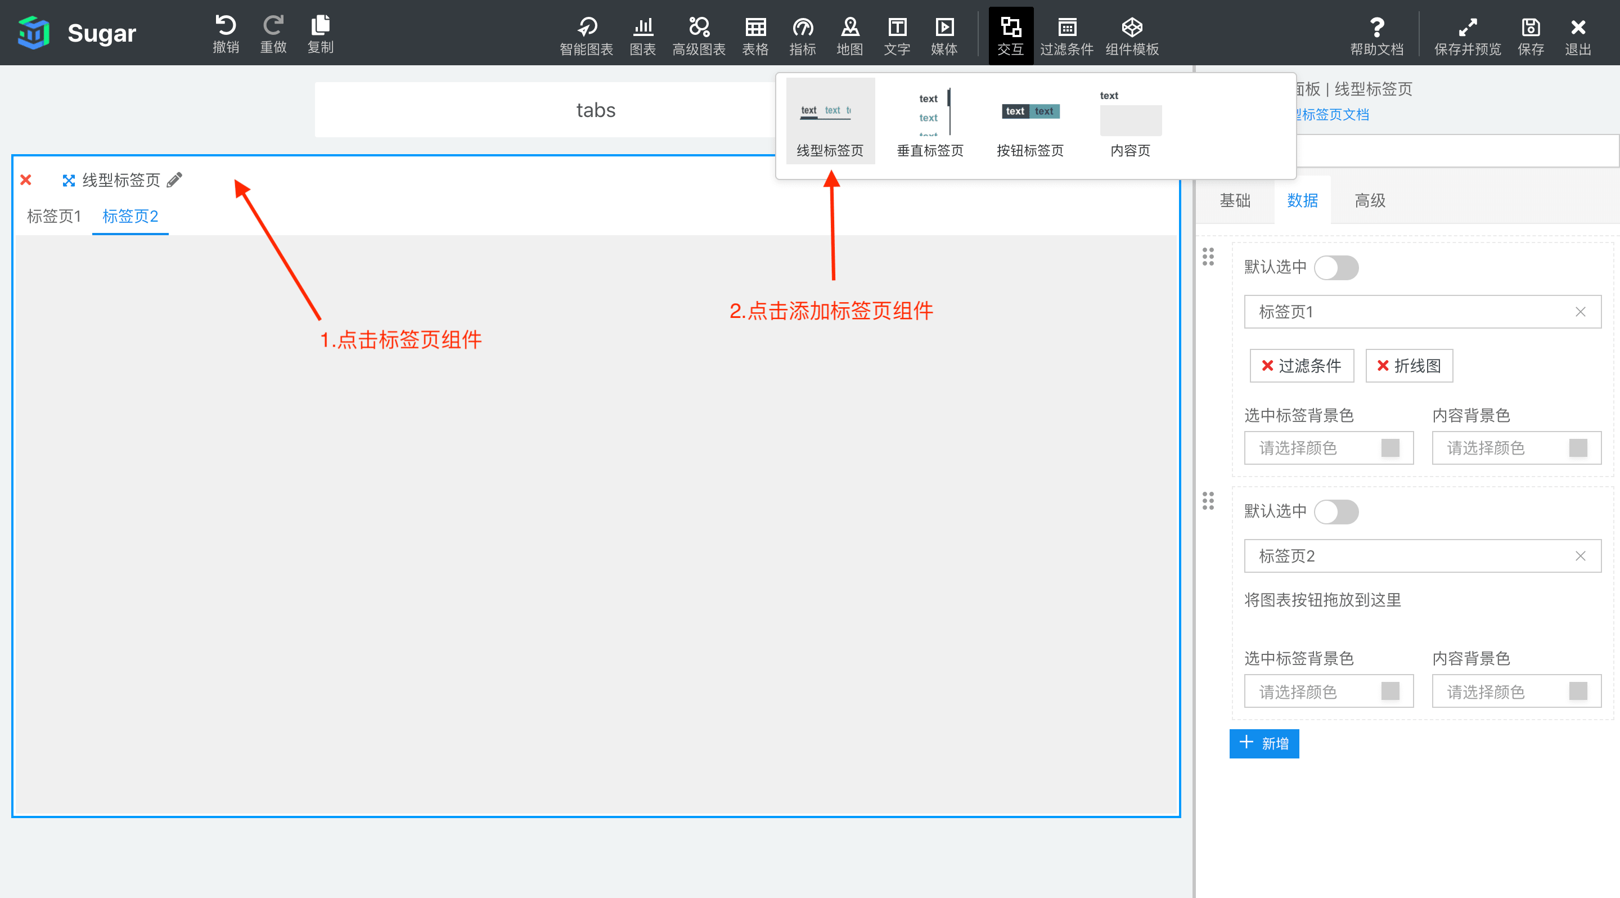Open 帮助文档 help documentation
Image resolution: width=1620 pixels, height=898 pixels.
click(1376, 36)
